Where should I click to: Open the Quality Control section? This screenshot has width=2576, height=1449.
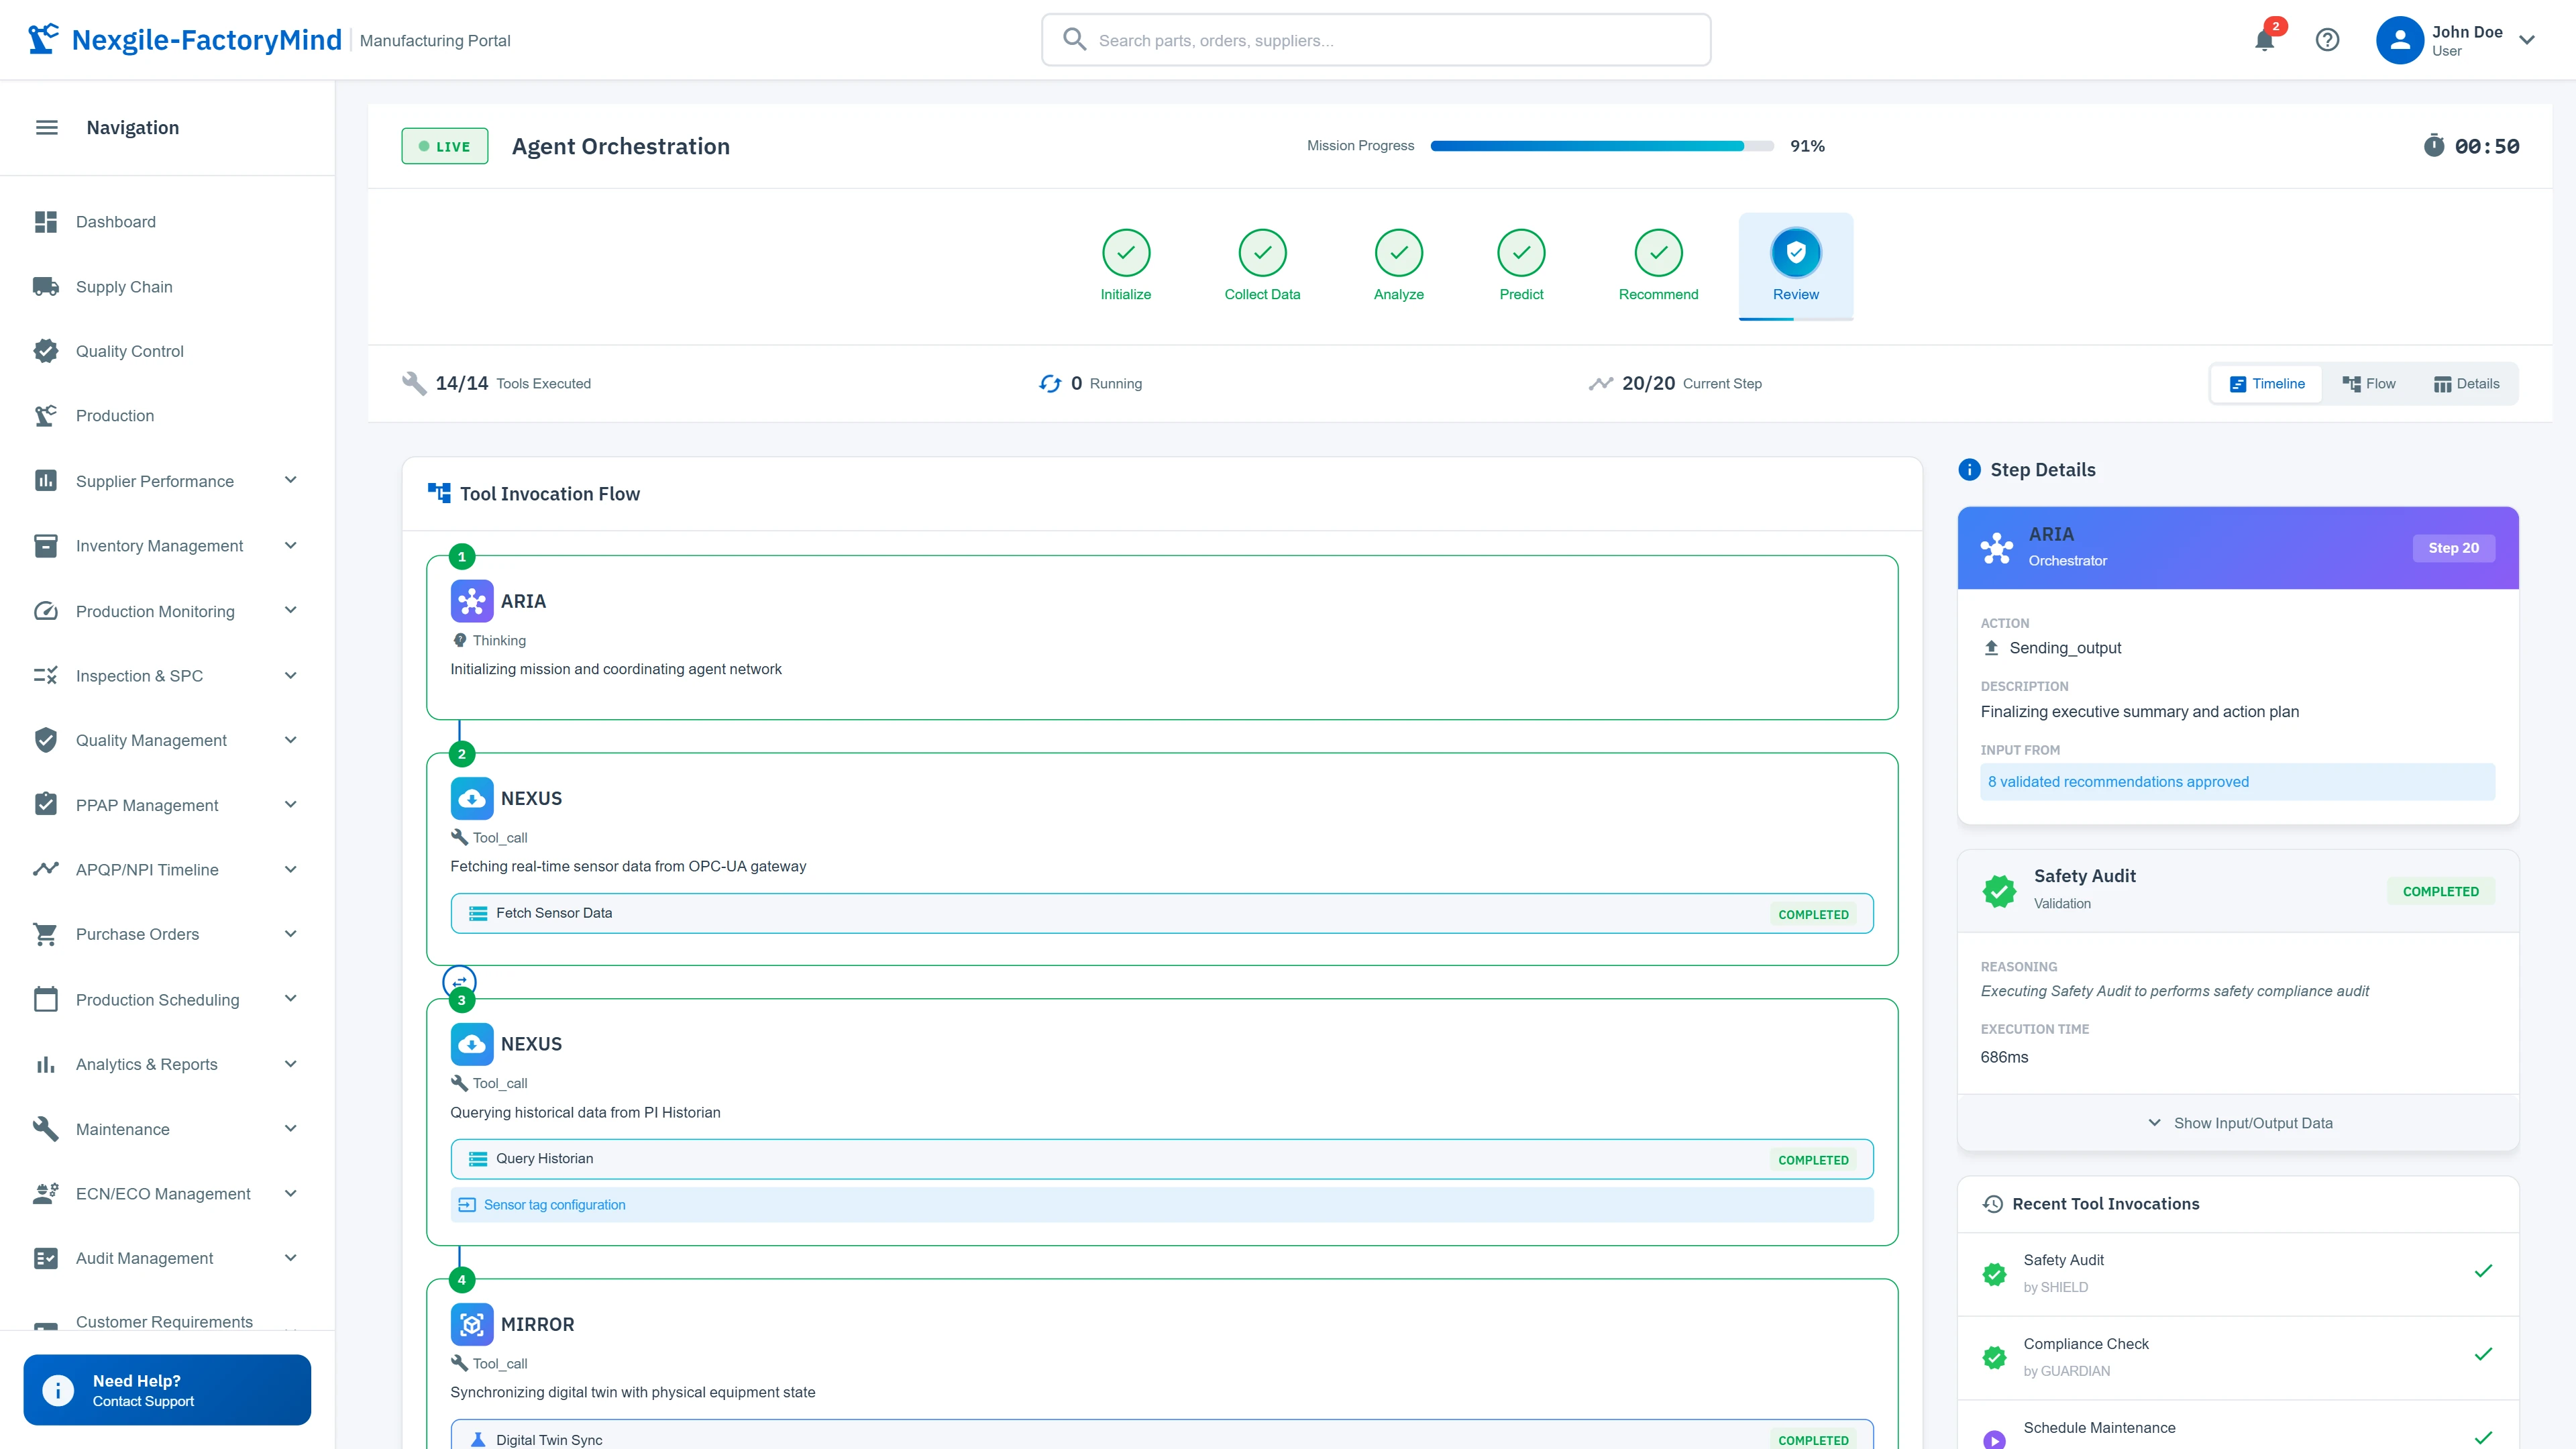129,351
